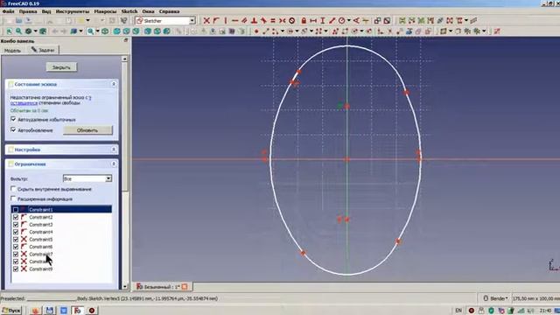Click the Закрыть button
The height and width of the screenshot is (315, 560).
coord(61,67)
